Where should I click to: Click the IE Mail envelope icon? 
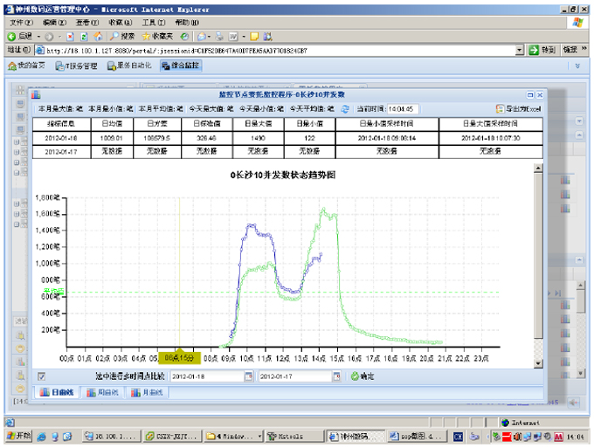coord(202,37)
